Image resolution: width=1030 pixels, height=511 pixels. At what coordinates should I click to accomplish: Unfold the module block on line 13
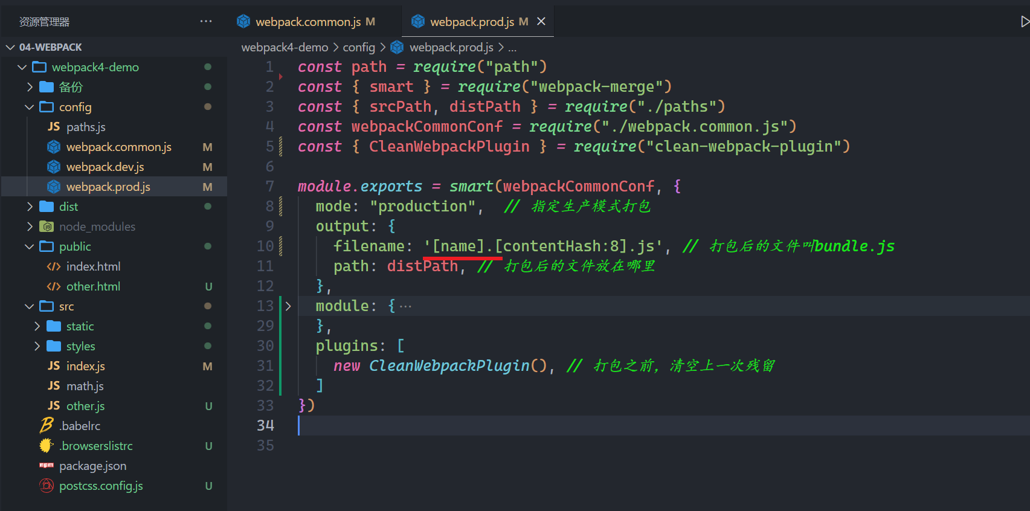[x=288, y=306]
